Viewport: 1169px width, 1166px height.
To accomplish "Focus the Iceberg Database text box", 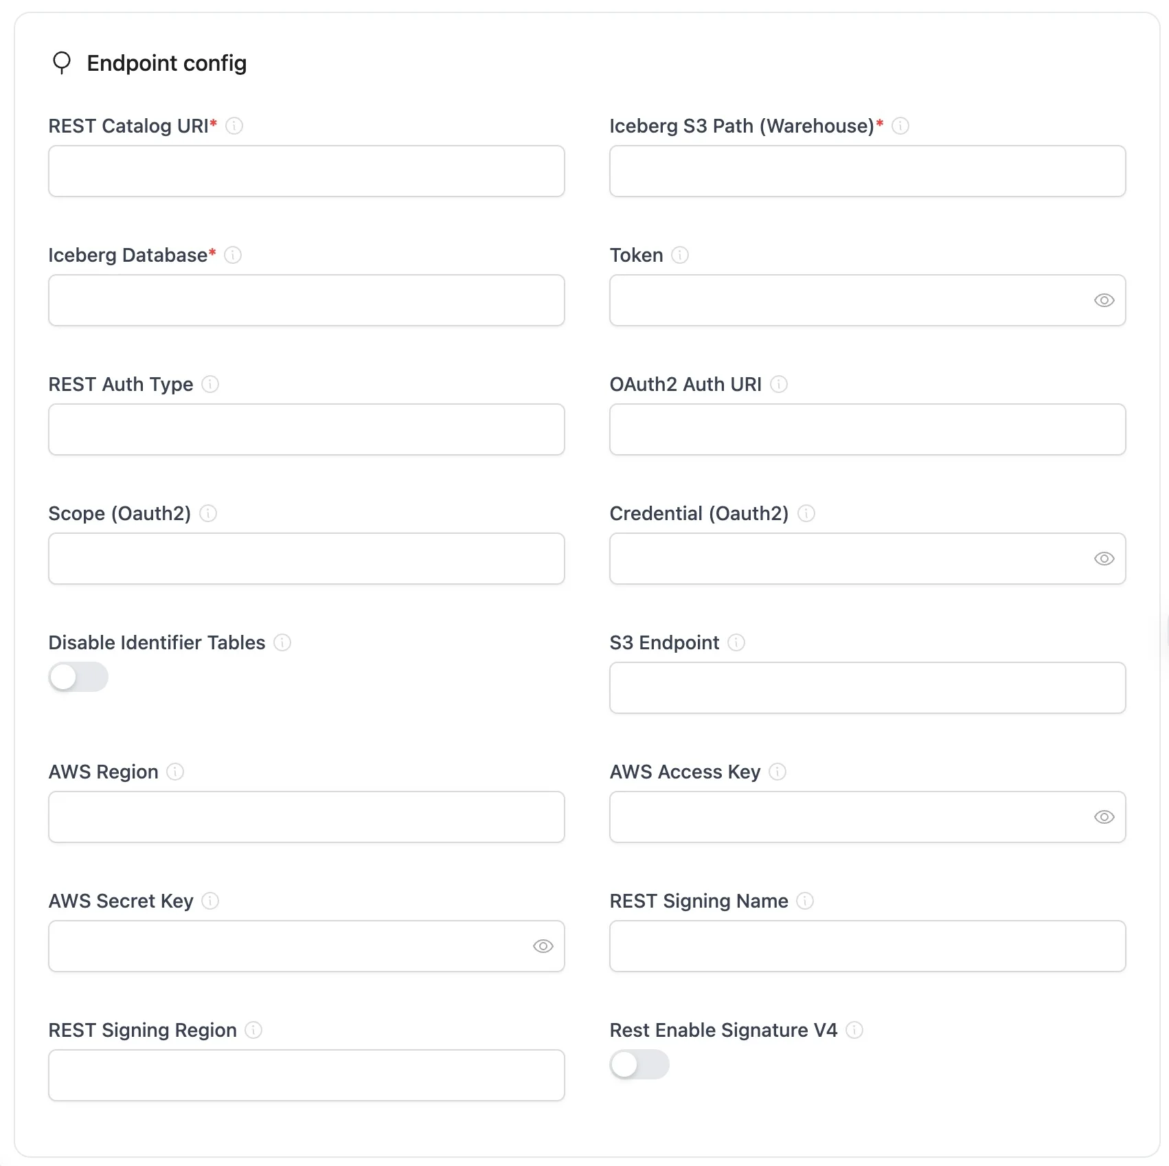I will [306, 300].
